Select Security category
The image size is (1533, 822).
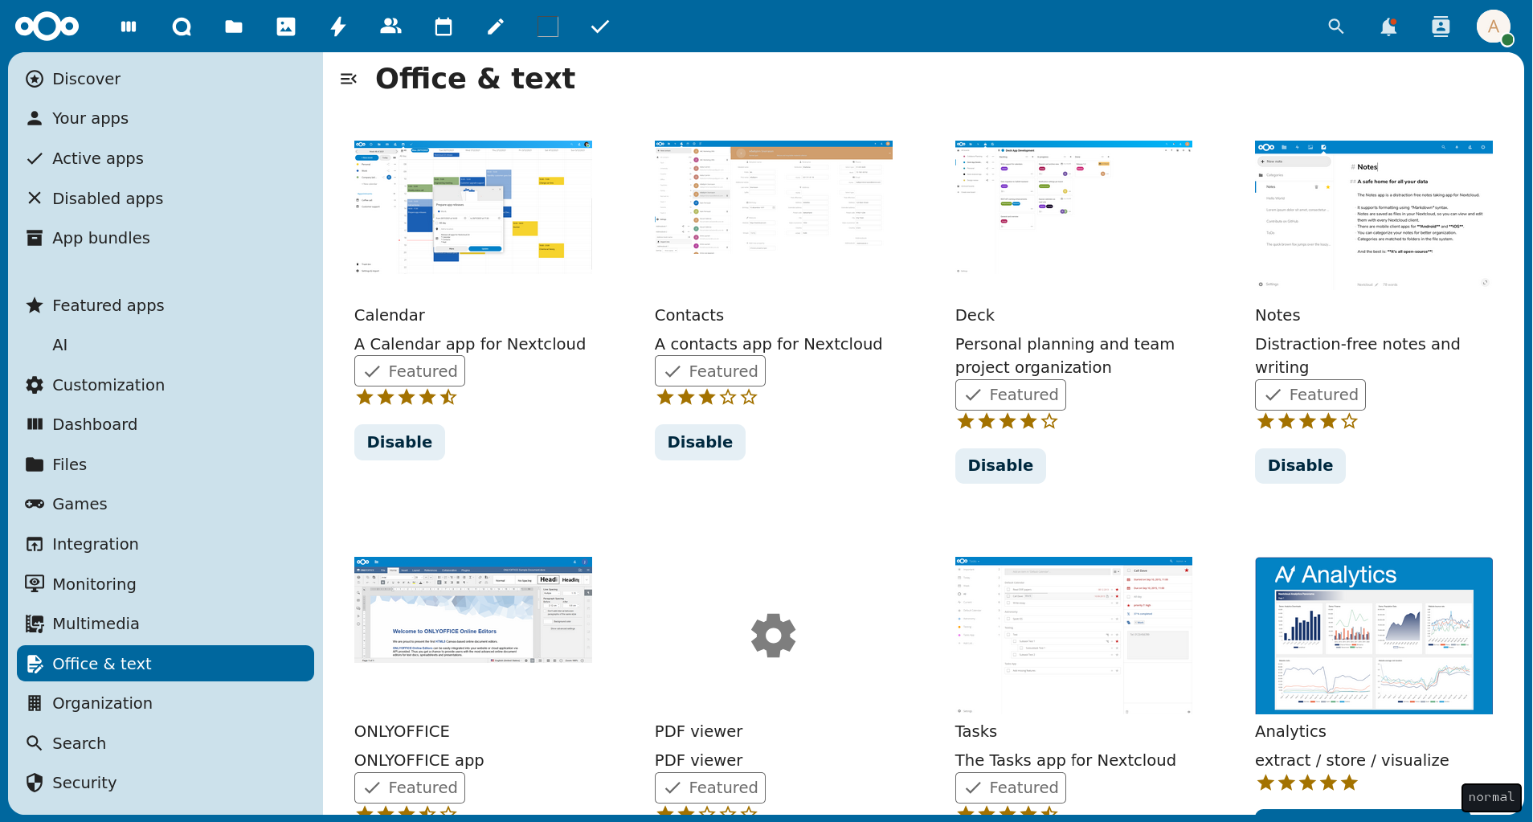coord(166,783)
